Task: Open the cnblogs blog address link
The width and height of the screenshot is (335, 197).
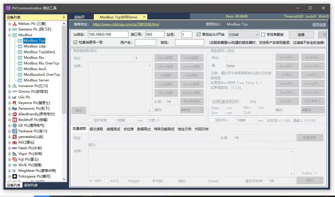Action: coord(126,24)
